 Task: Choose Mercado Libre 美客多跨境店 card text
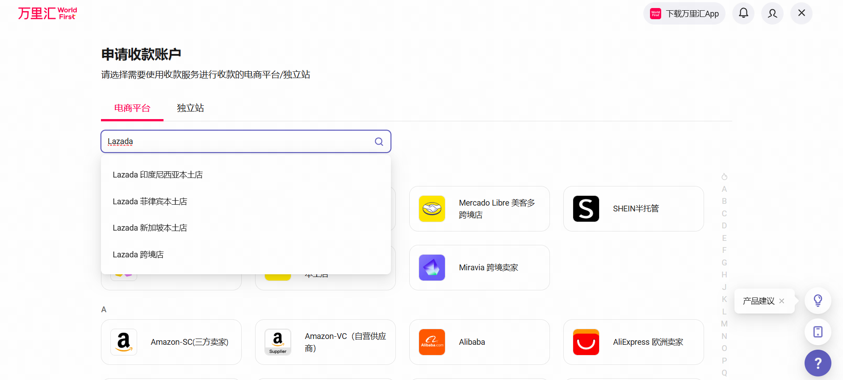point(497,209)
